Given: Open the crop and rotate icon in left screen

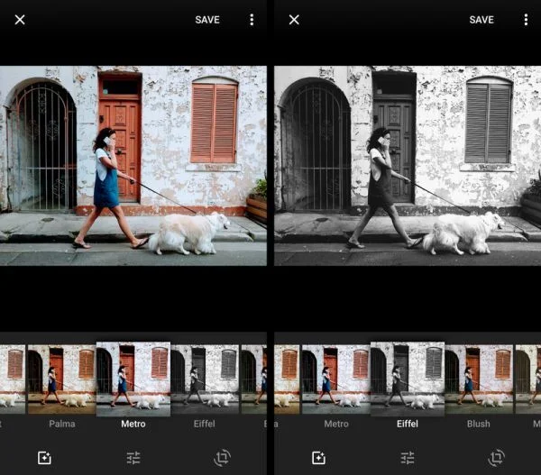Looking at the screenshot, I should (222, 458).
